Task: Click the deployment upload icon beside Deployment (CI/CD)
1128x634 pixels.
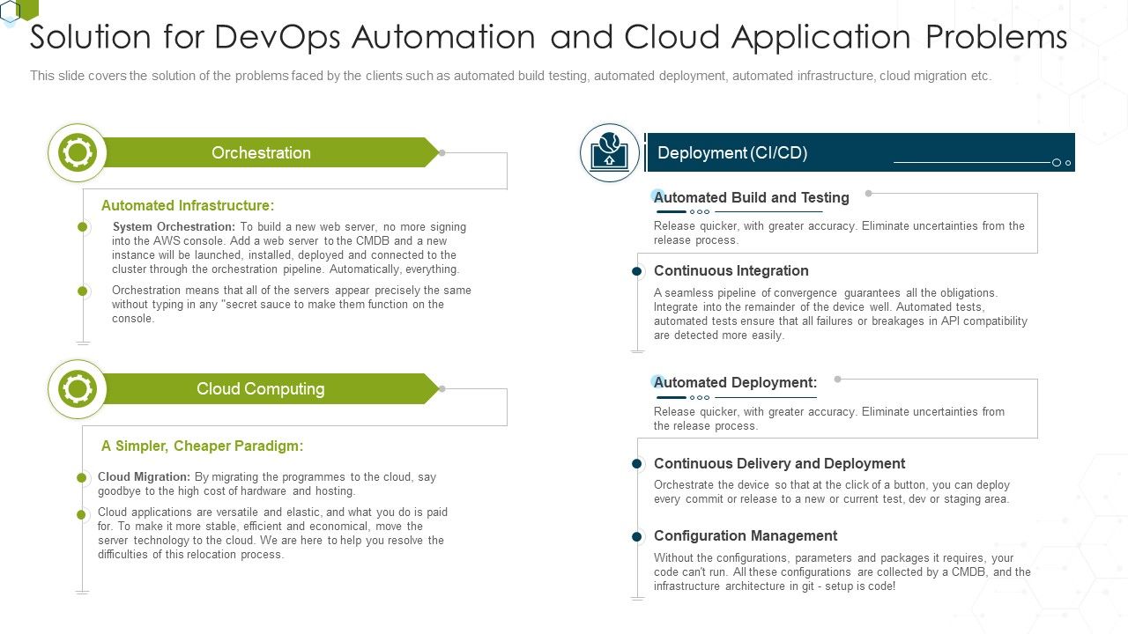Action: (x=610, y=153)
